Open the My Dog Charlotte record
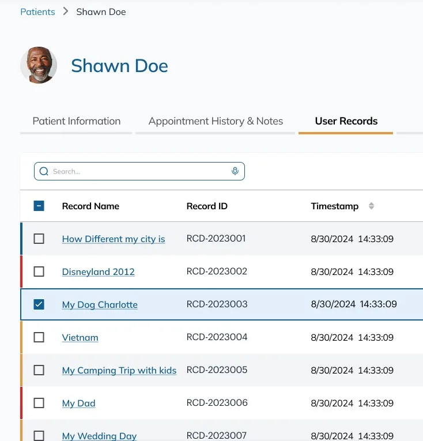 [x=100, y=305]
